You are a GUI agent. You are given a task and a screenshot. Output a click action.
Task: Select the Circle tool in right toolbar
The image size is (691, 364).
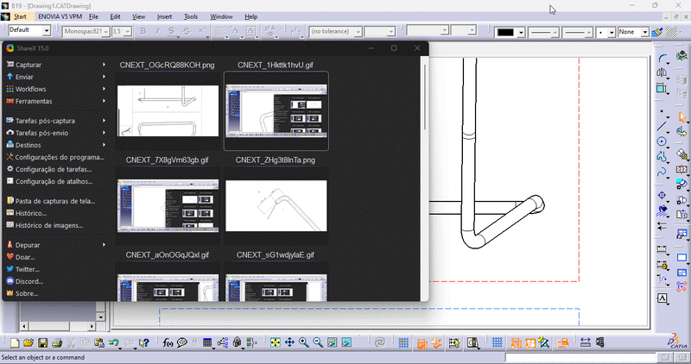(x=662, y=141)
